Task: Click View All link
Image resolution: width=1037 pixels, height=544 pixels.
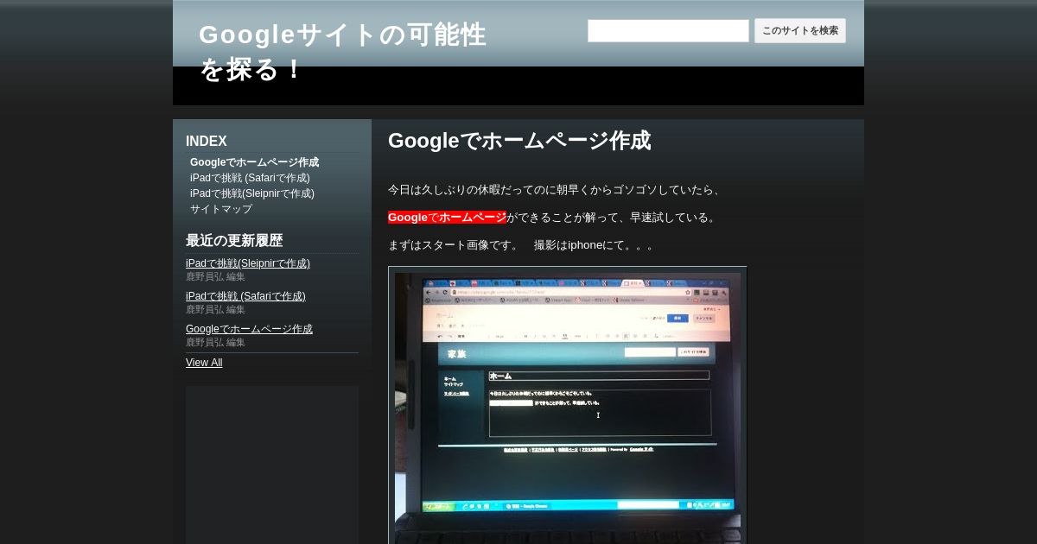Action: 204,363
